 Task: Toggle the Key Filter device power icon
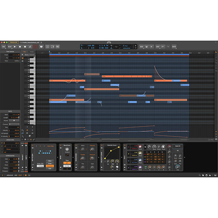coord(32,145)
